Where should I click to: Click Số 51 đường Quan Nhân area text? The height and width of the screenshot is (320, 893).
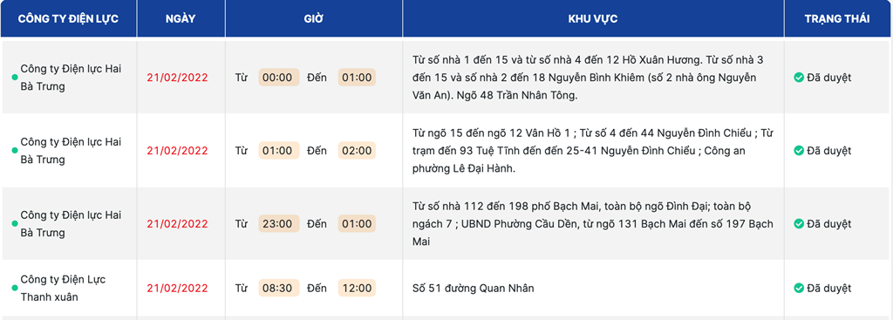(473, 288)
